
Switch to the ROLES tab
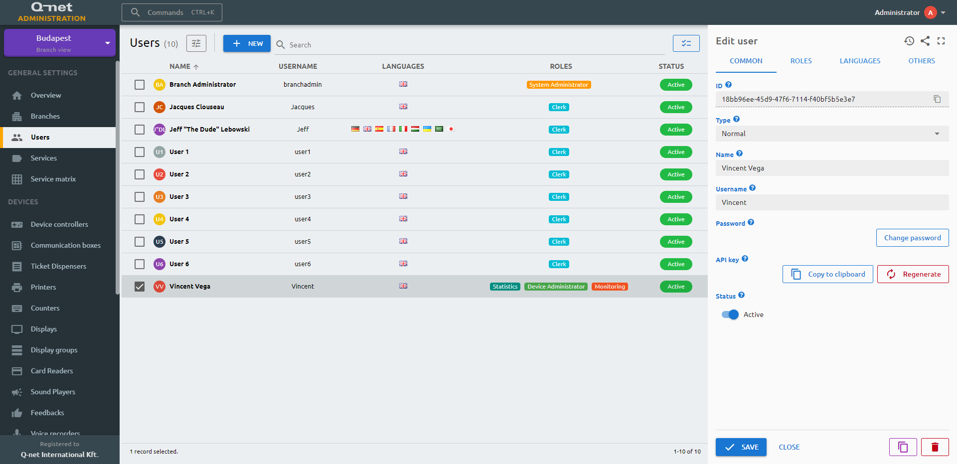click(x=801, y=61)
